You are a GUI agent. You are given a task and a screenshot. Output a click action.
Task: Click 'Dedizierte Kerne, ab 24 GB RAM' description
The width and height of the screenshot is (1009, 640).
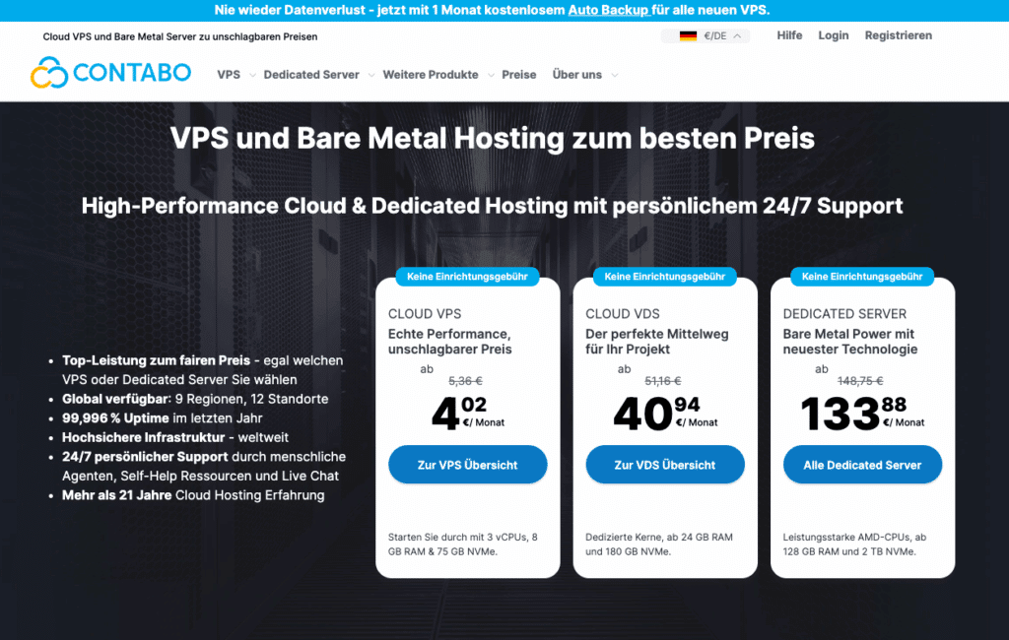(659, 544)
